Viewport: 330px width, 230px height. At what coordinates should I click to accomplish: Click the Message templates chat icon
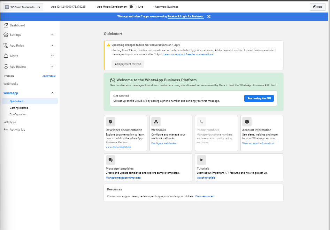click(110, 160)
